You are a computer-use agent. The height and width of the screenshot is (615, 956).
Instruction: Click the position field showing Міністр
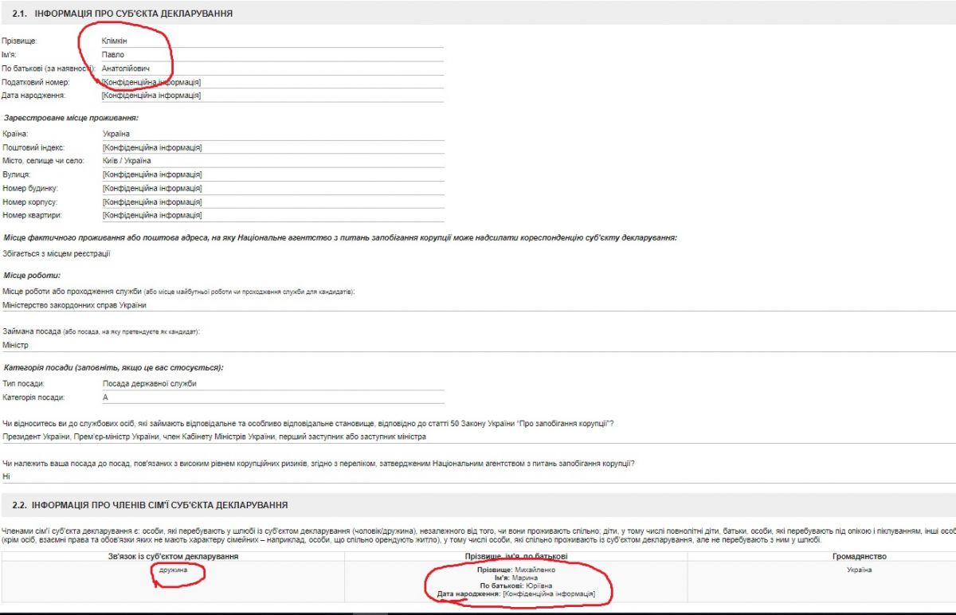[16, 345]
